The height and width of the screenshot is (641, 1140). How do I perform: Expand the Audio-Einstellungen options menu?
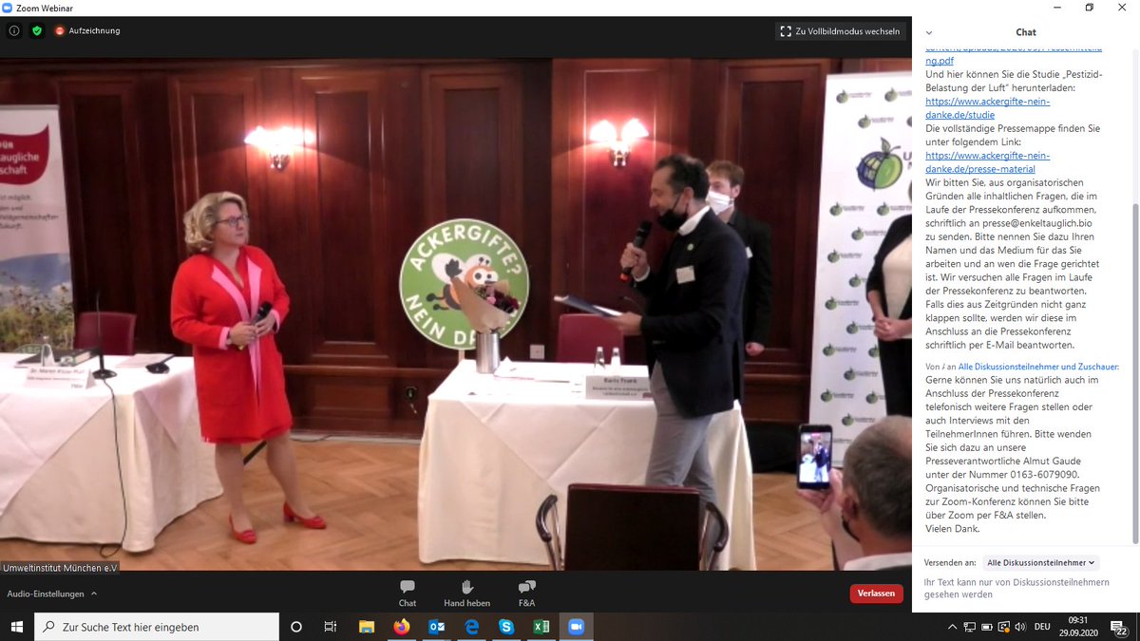94,594
